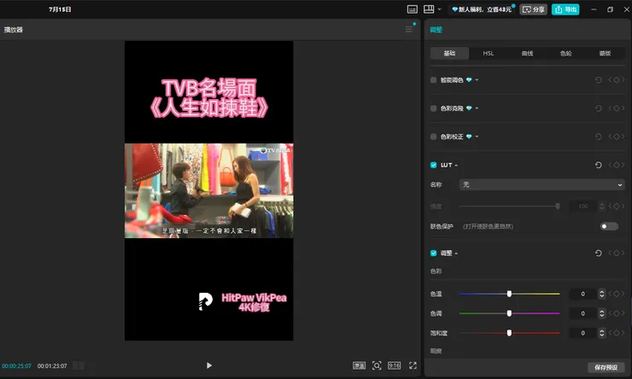Image resolution: width=632 pixels, height=379 pixels.
Task: Click the 导出 export button
Action: pos(565,9)
